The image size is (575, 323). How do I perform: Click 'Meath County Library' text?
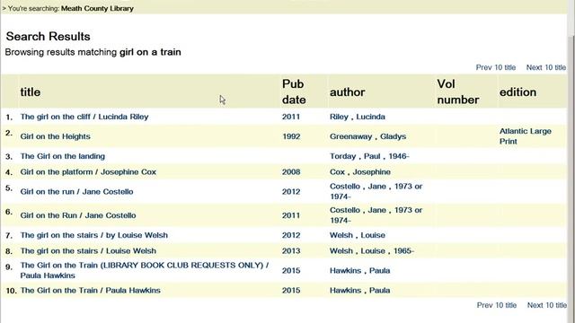(x=97, y=8)
